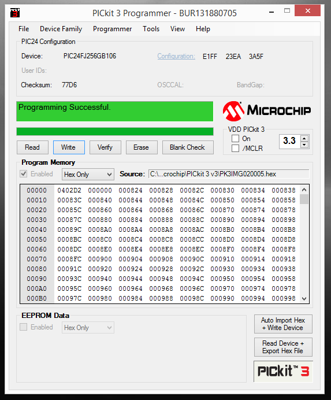331x400 pixels.
Task: Click the Programming Successful status box
Action: [x=115, y=111]
